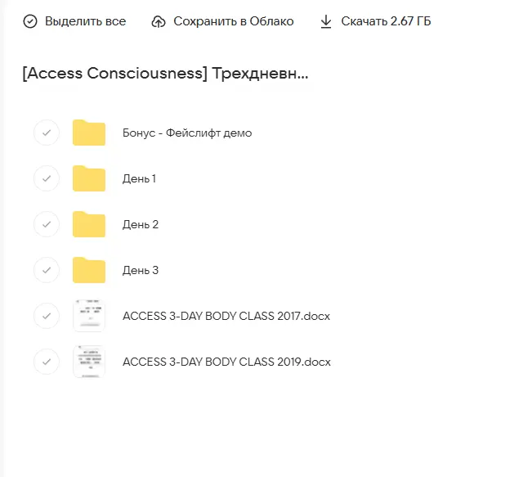Click Скачать 2.67 ГБ text

click(x=387, y=21)
